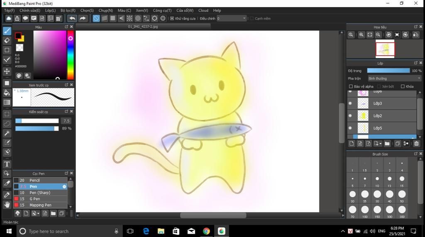Open the Lớp(L) menu

[x=50, y=10]
